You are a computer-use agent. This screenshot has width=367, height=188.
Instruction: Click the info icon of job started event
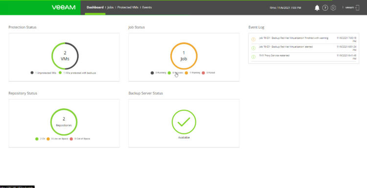pos(253,48)
